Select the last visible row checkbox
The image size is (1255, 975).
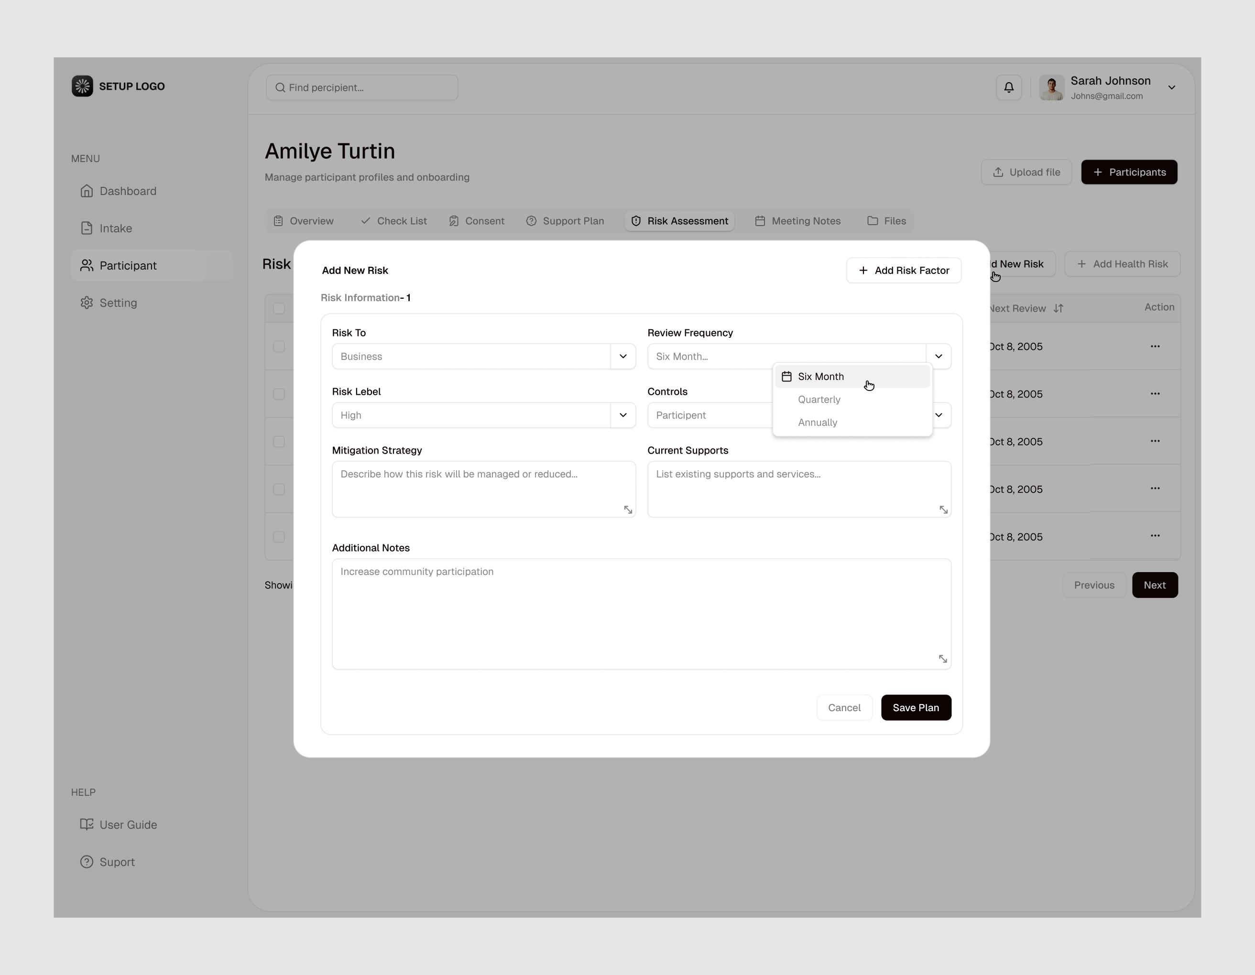279,536
